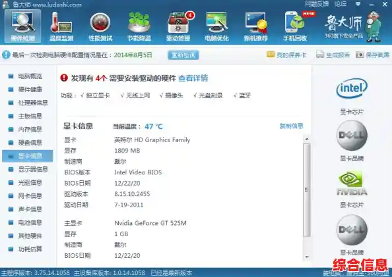Open the title bar dropdown menu arrow
This screenshot has height=277, width=392.
[358, 4]
